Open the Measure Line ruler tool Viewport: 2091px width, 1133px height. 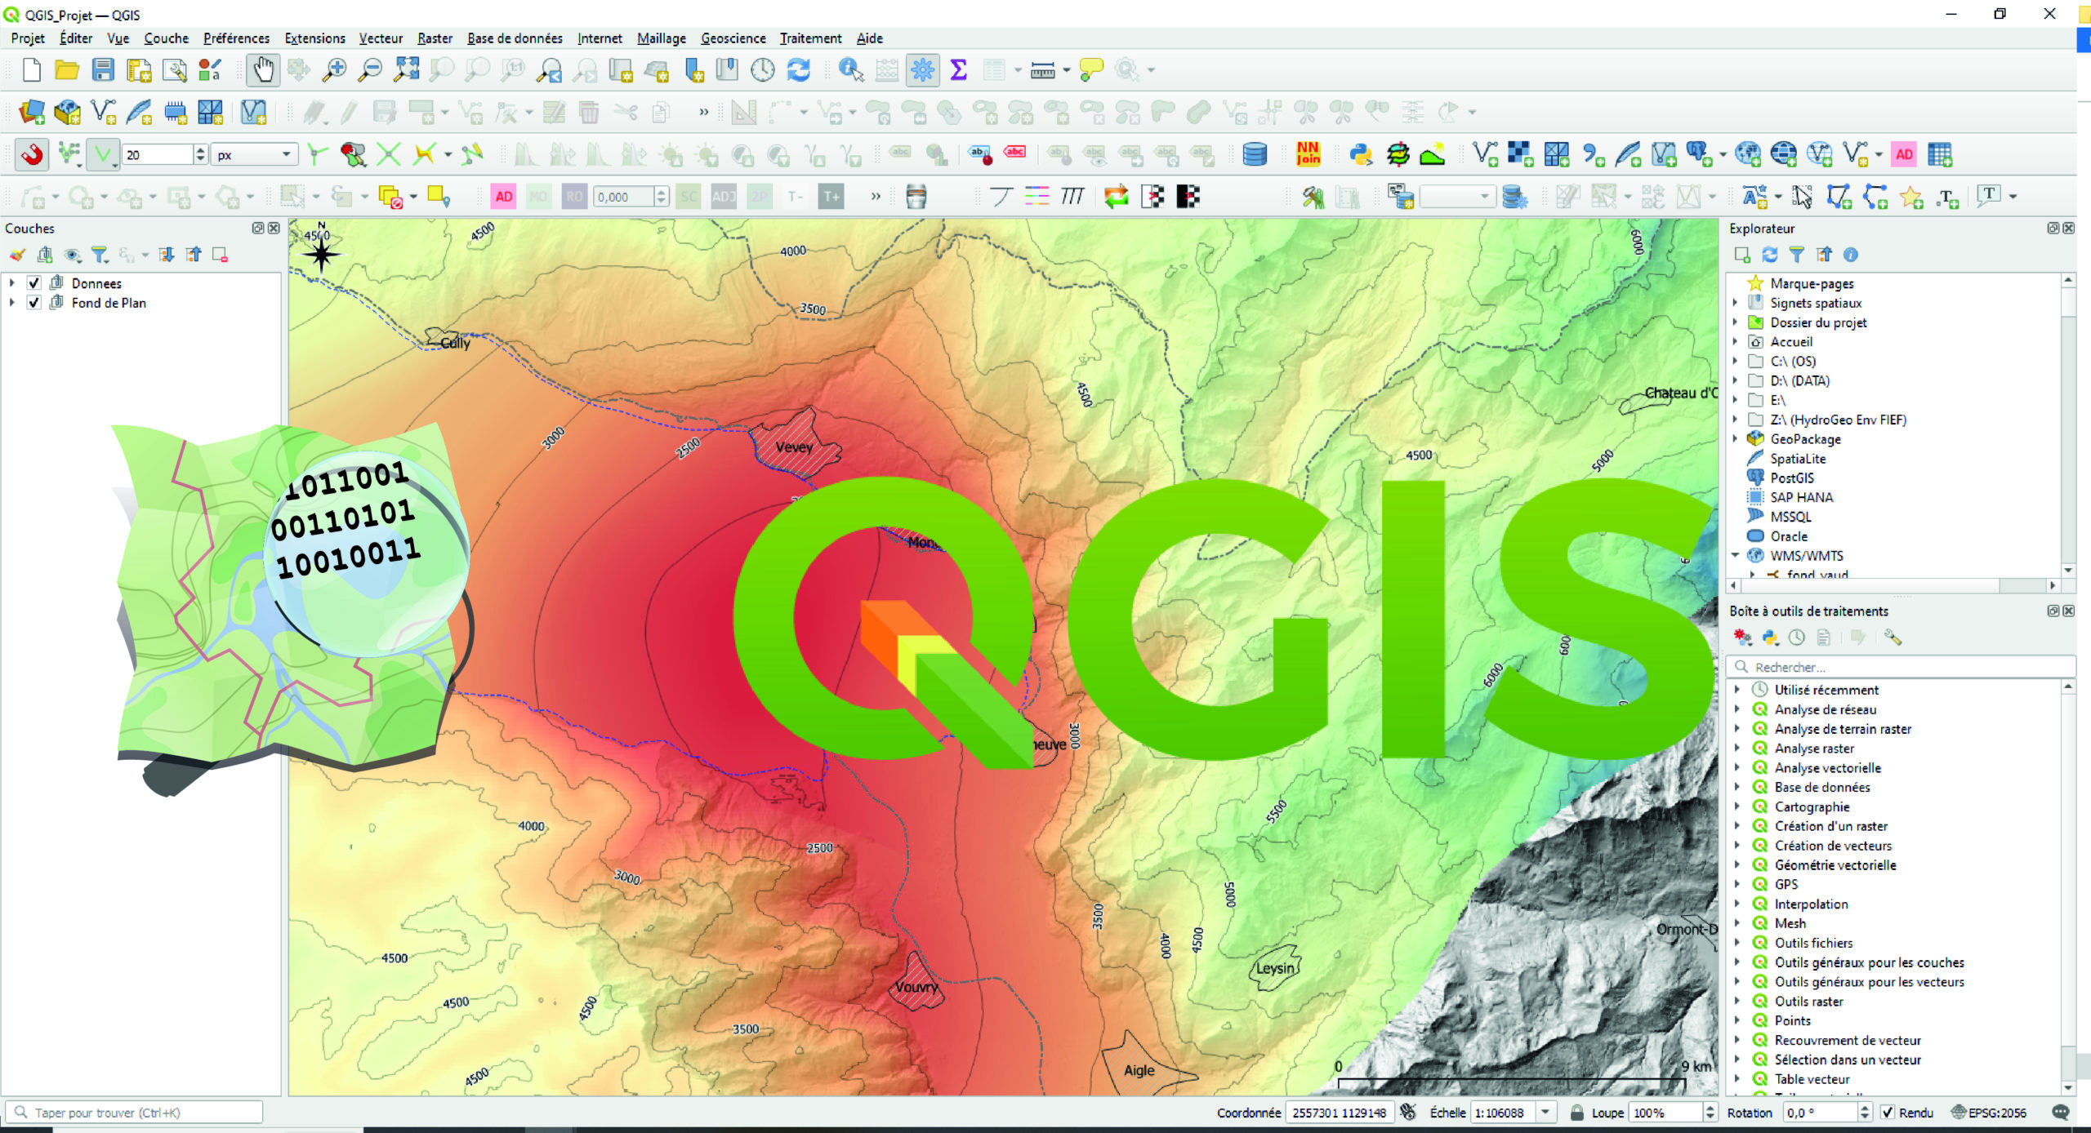tap(1043, 70)
